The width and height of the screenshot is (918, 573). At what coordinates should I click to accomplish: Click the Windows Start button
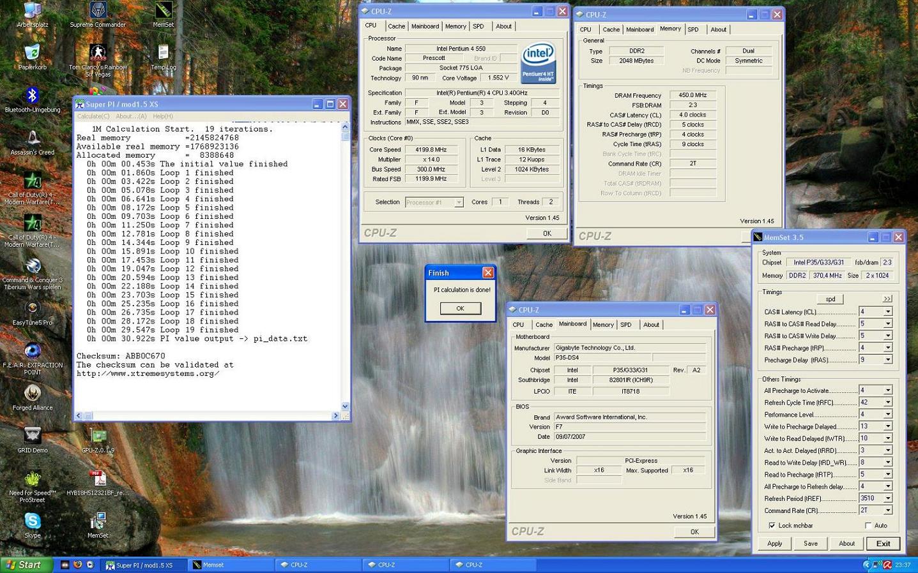[x=26, y=565]
